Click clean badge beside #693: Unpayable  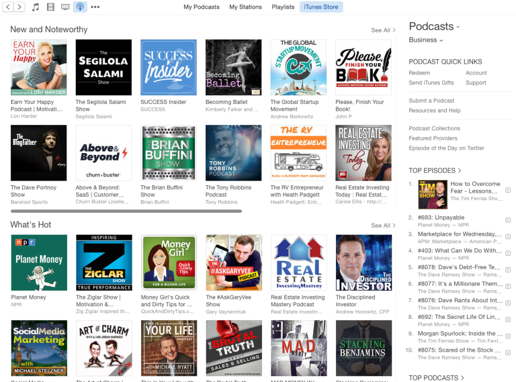pos(508,220)
